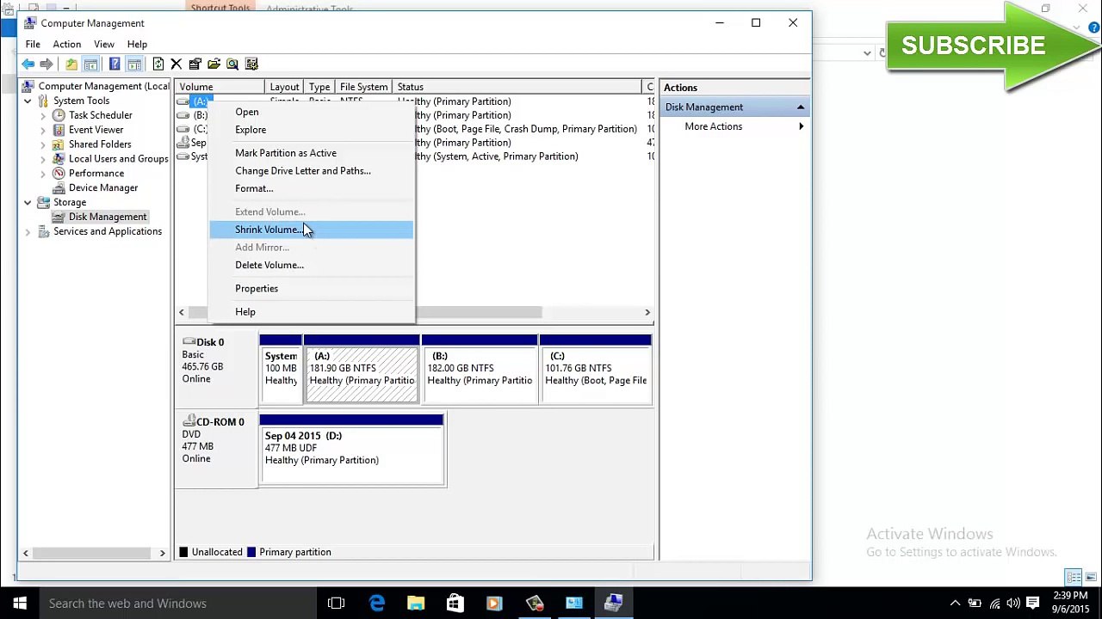Open Device Manager from the tree

click(x=102, y=188)
